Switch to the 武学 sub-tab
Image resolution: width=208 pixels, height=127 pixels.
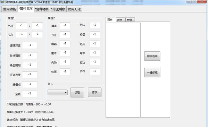[120, 20]
